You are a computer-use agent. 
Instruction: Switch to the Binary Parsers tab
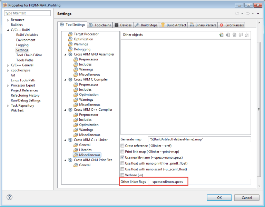[203, 25]
